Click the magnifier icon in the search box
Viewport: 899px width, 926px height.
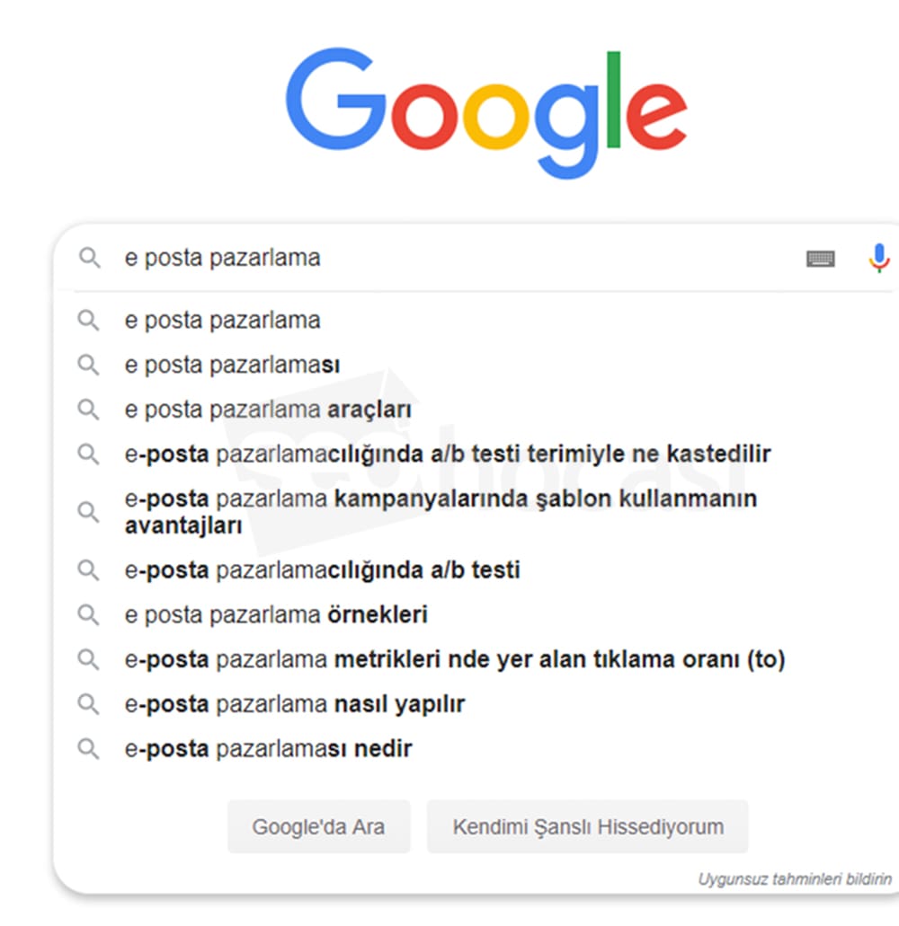pos(89,259)
